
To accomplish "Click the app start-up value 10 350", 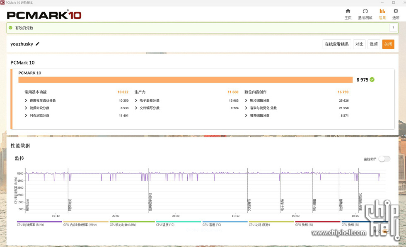I will coord(124,101).
